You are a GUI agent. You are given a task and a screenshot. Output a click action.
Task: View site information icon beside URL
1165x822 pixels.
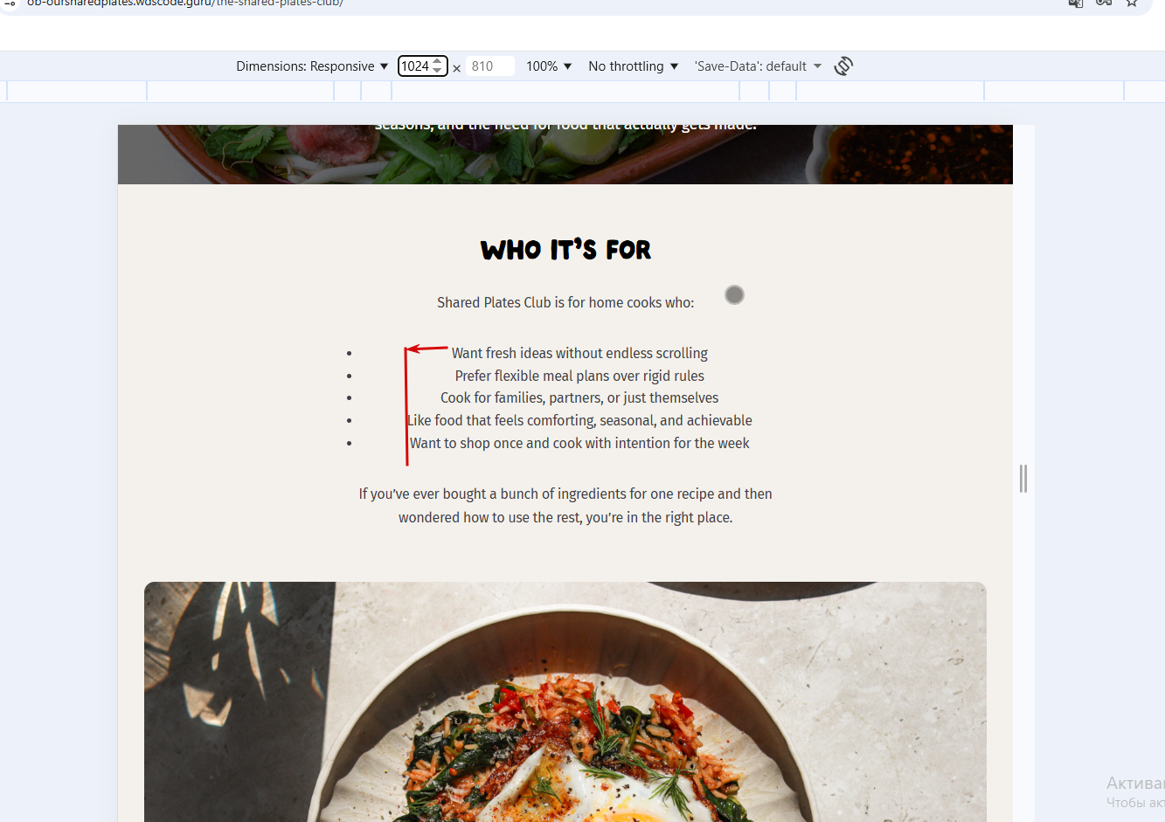[10, 3]
